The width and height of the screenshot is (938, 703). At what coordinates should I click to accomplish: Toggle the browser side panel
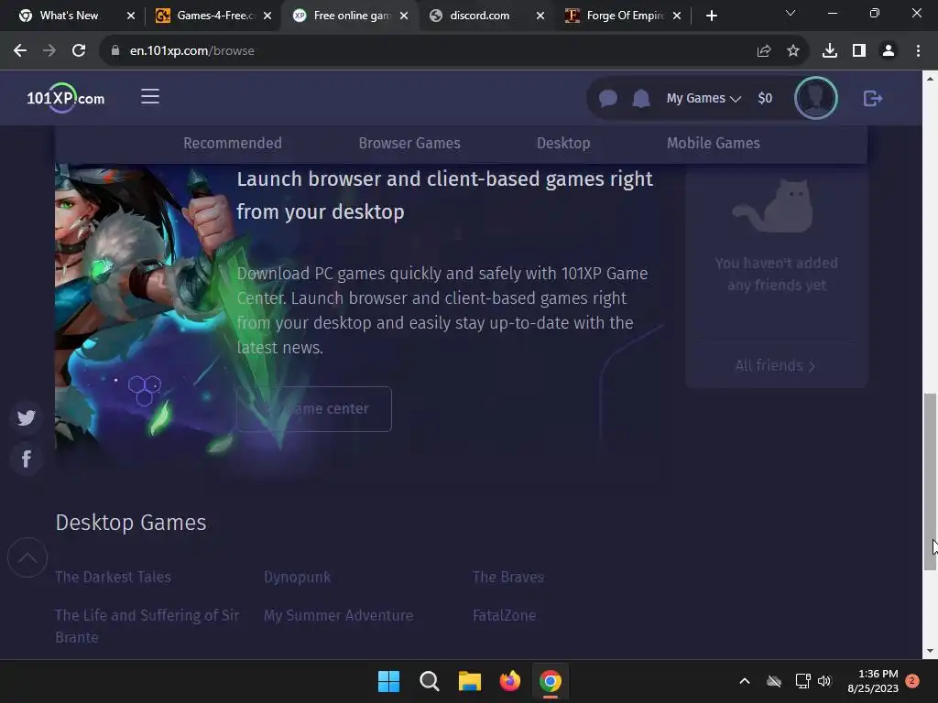point(859,51)
